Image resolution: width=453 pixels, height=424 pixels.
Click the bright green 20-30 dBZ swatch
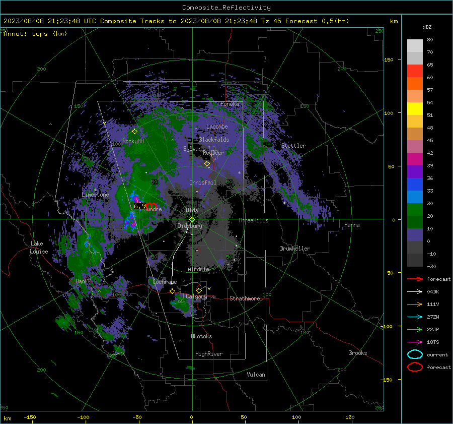[x=415, y=210]
